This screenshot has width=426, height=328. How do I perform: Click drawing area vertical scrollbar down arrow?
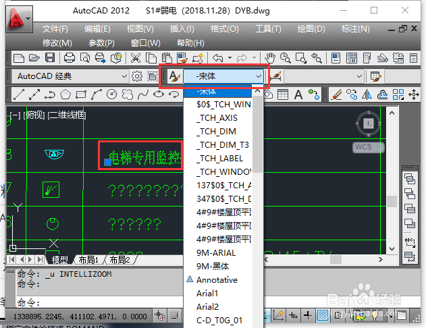[x=392, y=249]
